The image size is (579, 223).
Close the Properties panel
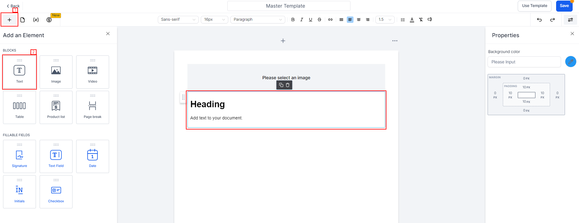[x=572, y=34]
